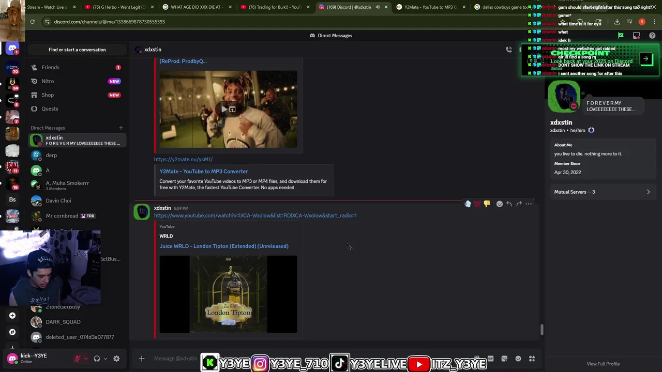Switch to the G Herbo - Went Legit tab
The image size is (662, 372).
pos(118,7)
